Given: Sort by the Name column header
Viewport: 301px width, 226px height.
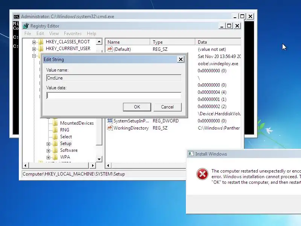Looking at the screenshot, I should 128,42.
